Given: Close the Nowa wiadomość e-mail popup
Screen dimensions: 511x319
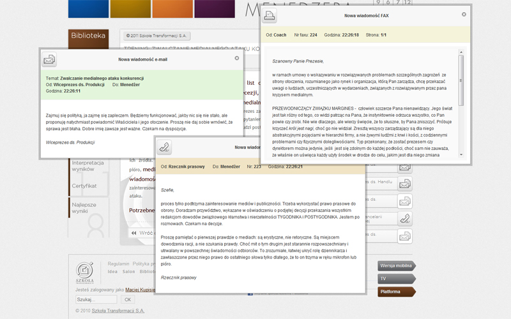Looking at the screenshot, I should (237, 58).
